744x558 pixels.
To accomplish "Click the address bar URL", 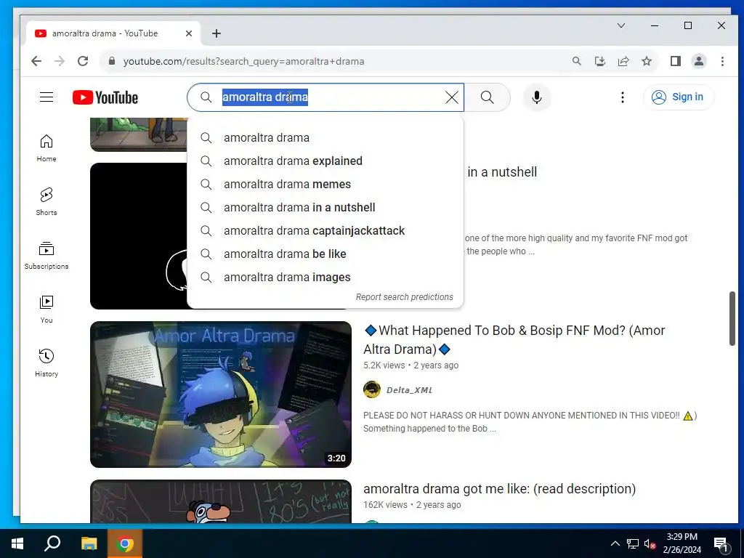I will point(244,61).
